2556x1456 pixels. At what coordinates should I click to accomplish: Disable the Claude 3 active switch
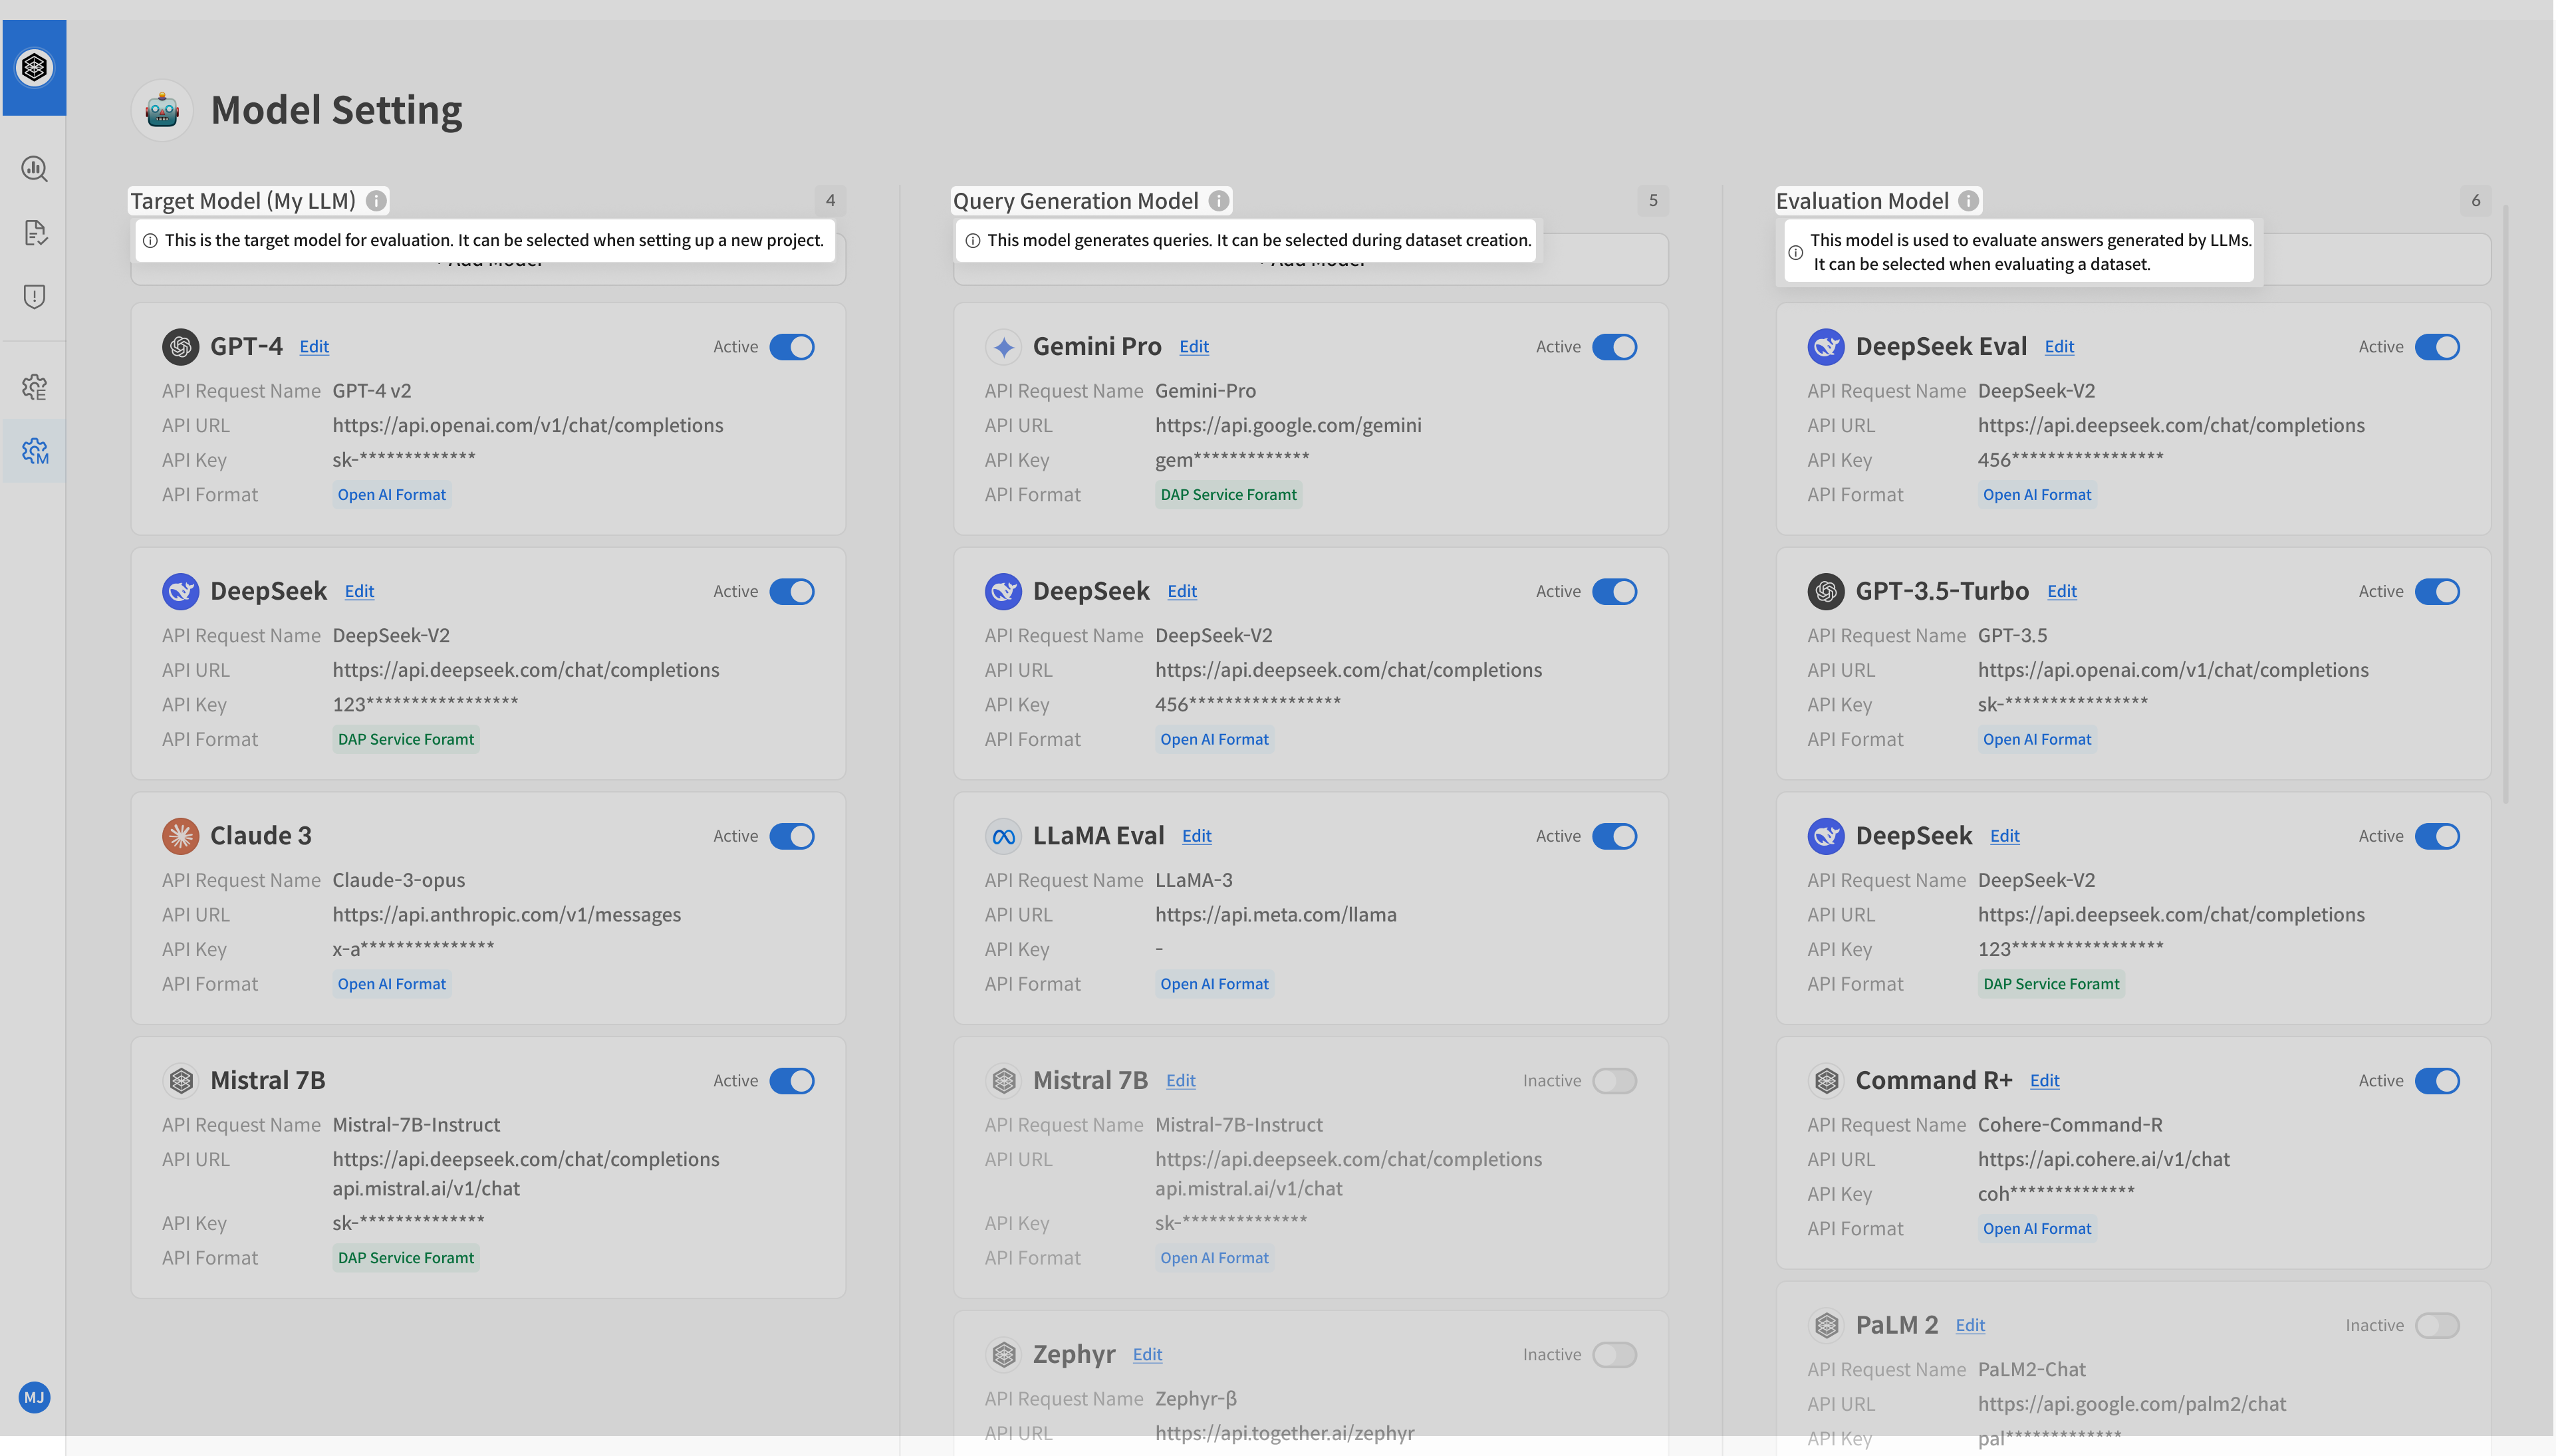coord(792,836)
